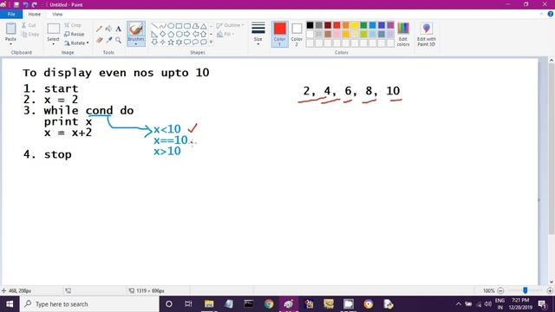The width and height of the screenshot is (555, 312).
Task: Choose the Curve shape
Action: click(162, 26)
